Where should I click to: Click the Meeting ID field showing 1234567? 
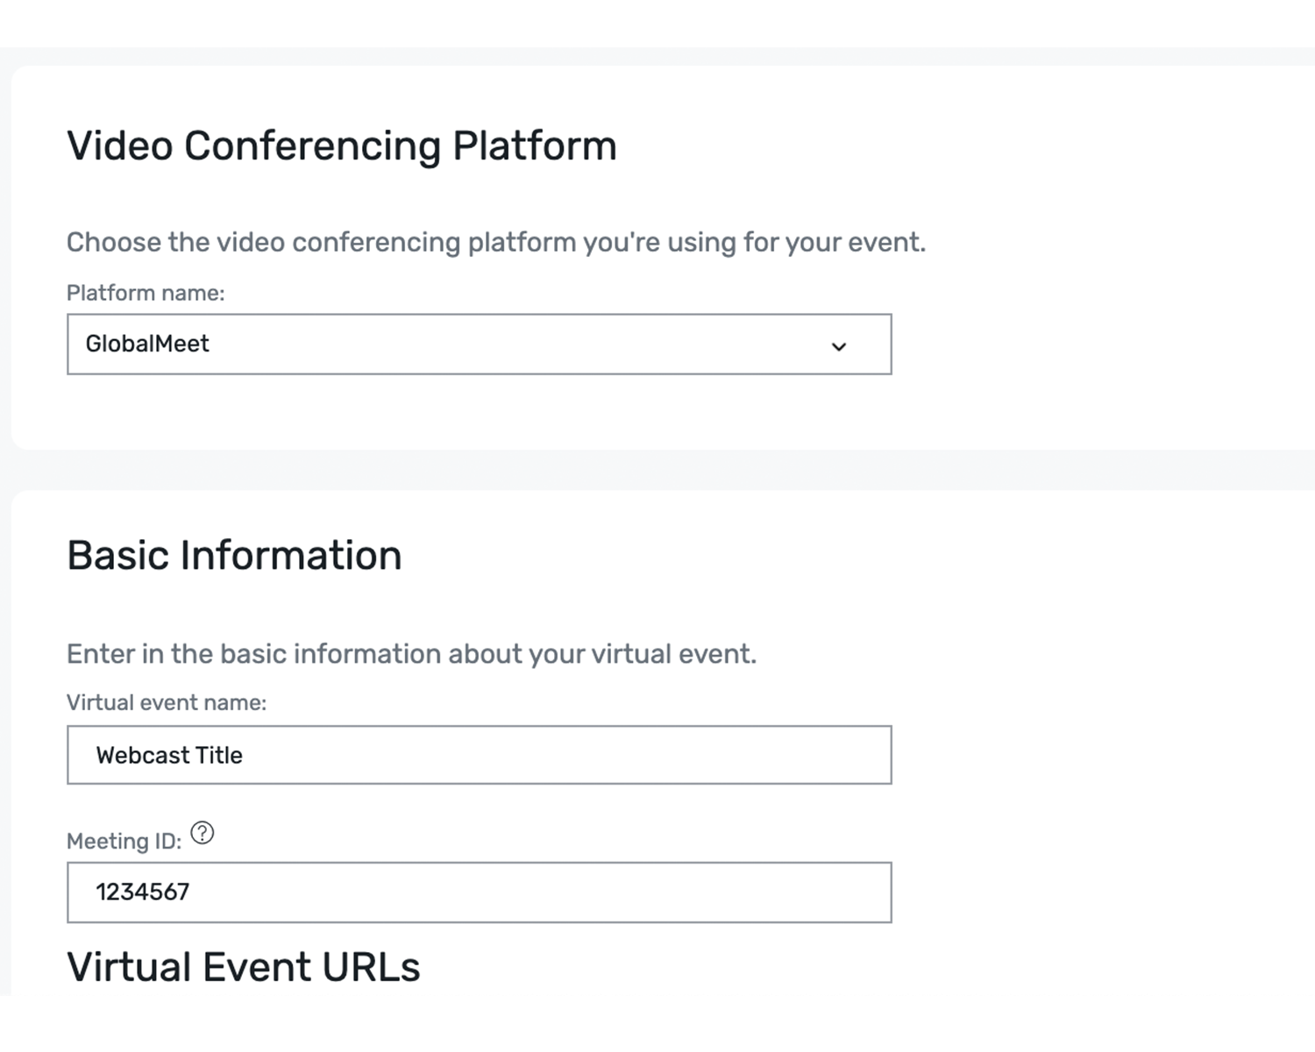(x=479, y=892)
